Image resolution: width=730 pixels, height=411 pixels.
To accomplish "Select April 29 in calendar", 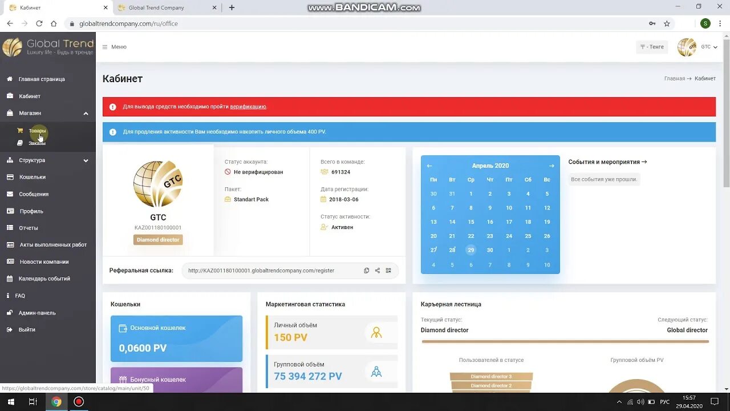I will coord(471,250).
